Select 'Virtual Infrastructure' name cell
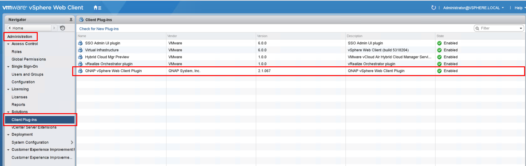 pyautogui.click(x=102, y=50)
